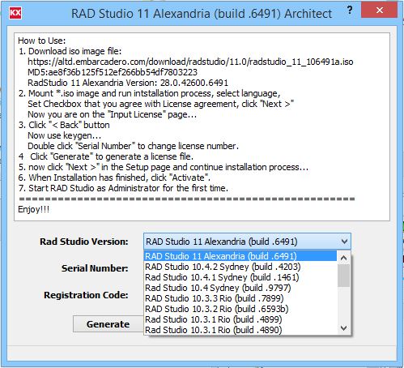Click inside the How to Use instructions box
The width and height of the screenshot is (404, 368).
coord(202,126)
